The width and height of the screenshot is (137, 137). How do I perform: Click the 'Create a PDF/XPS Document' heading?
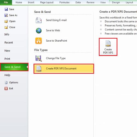tap(118, 12)
